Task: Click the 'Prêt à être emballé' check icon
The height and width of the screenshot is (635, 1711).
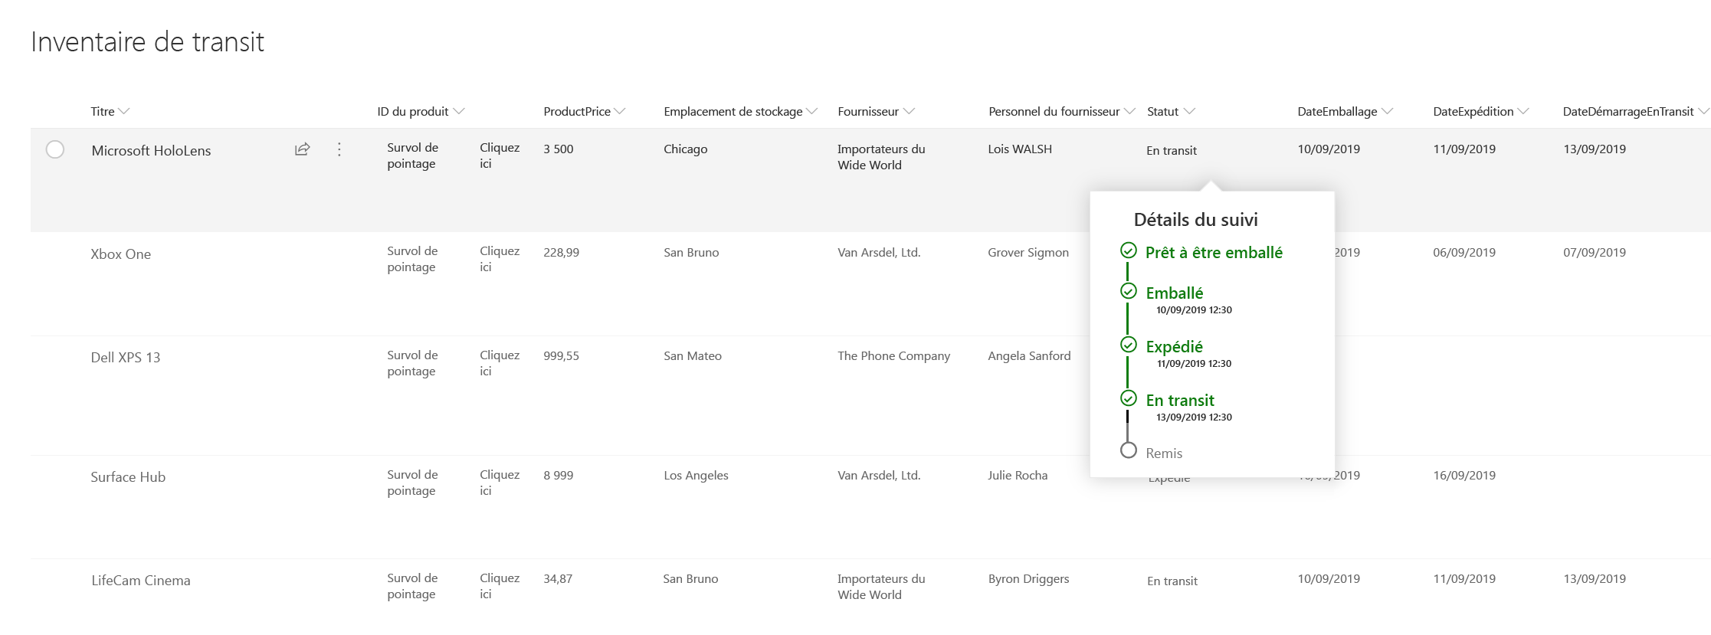Action: 1128,250
